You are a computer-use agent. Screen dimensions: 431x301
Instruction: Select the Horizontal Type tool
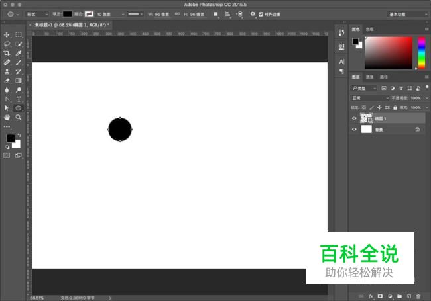coord(19,99)
